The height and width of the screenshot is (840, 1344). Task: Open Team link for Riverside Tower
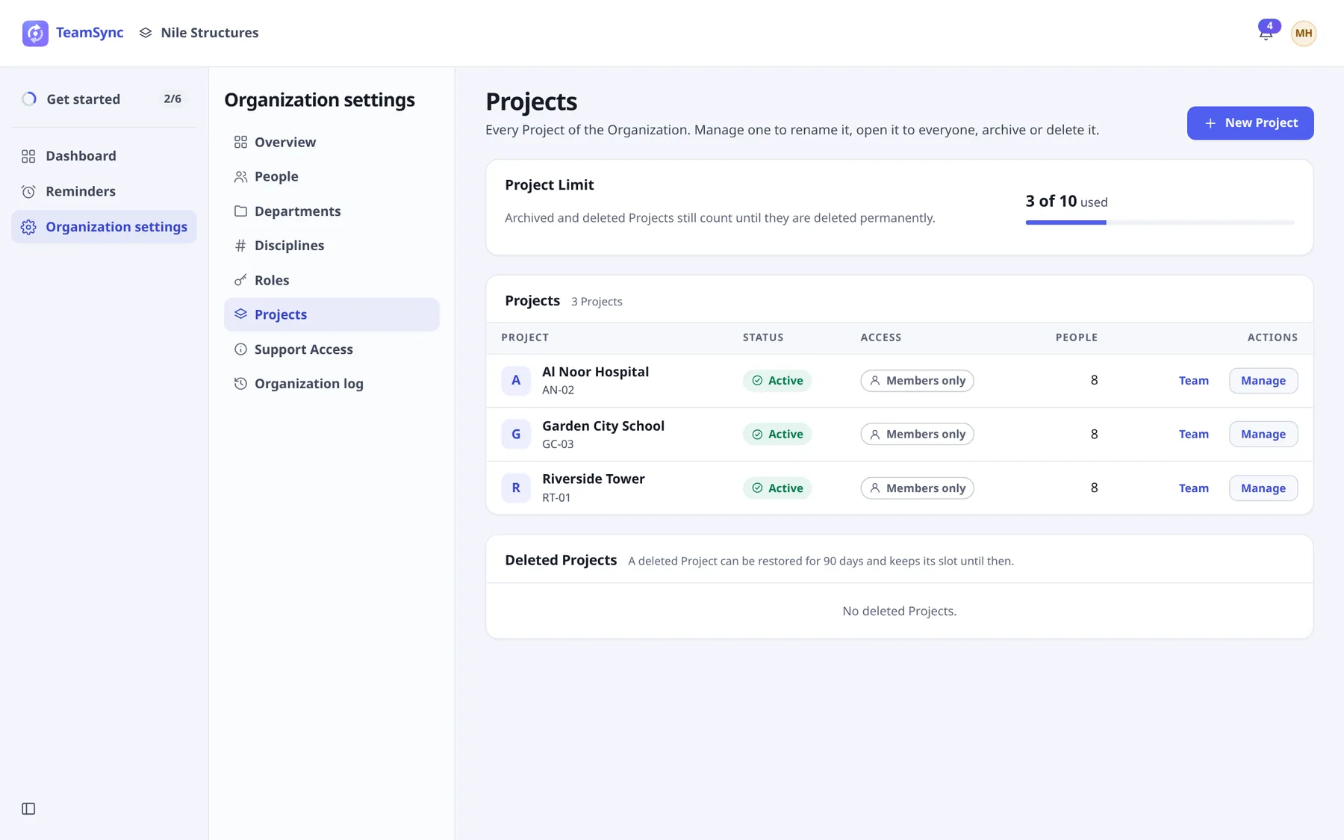(x=1193, y=488)
